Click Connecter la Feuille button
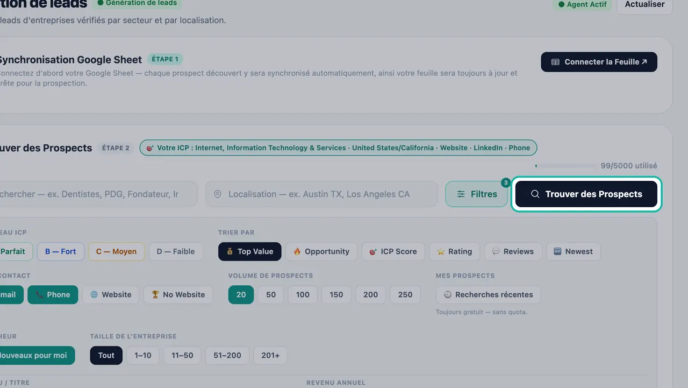 click(599, 62)
